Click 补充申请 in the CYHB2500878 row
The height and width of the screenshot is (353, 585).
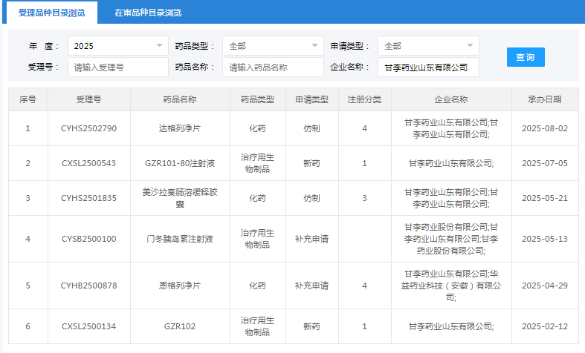click(312, 286)
